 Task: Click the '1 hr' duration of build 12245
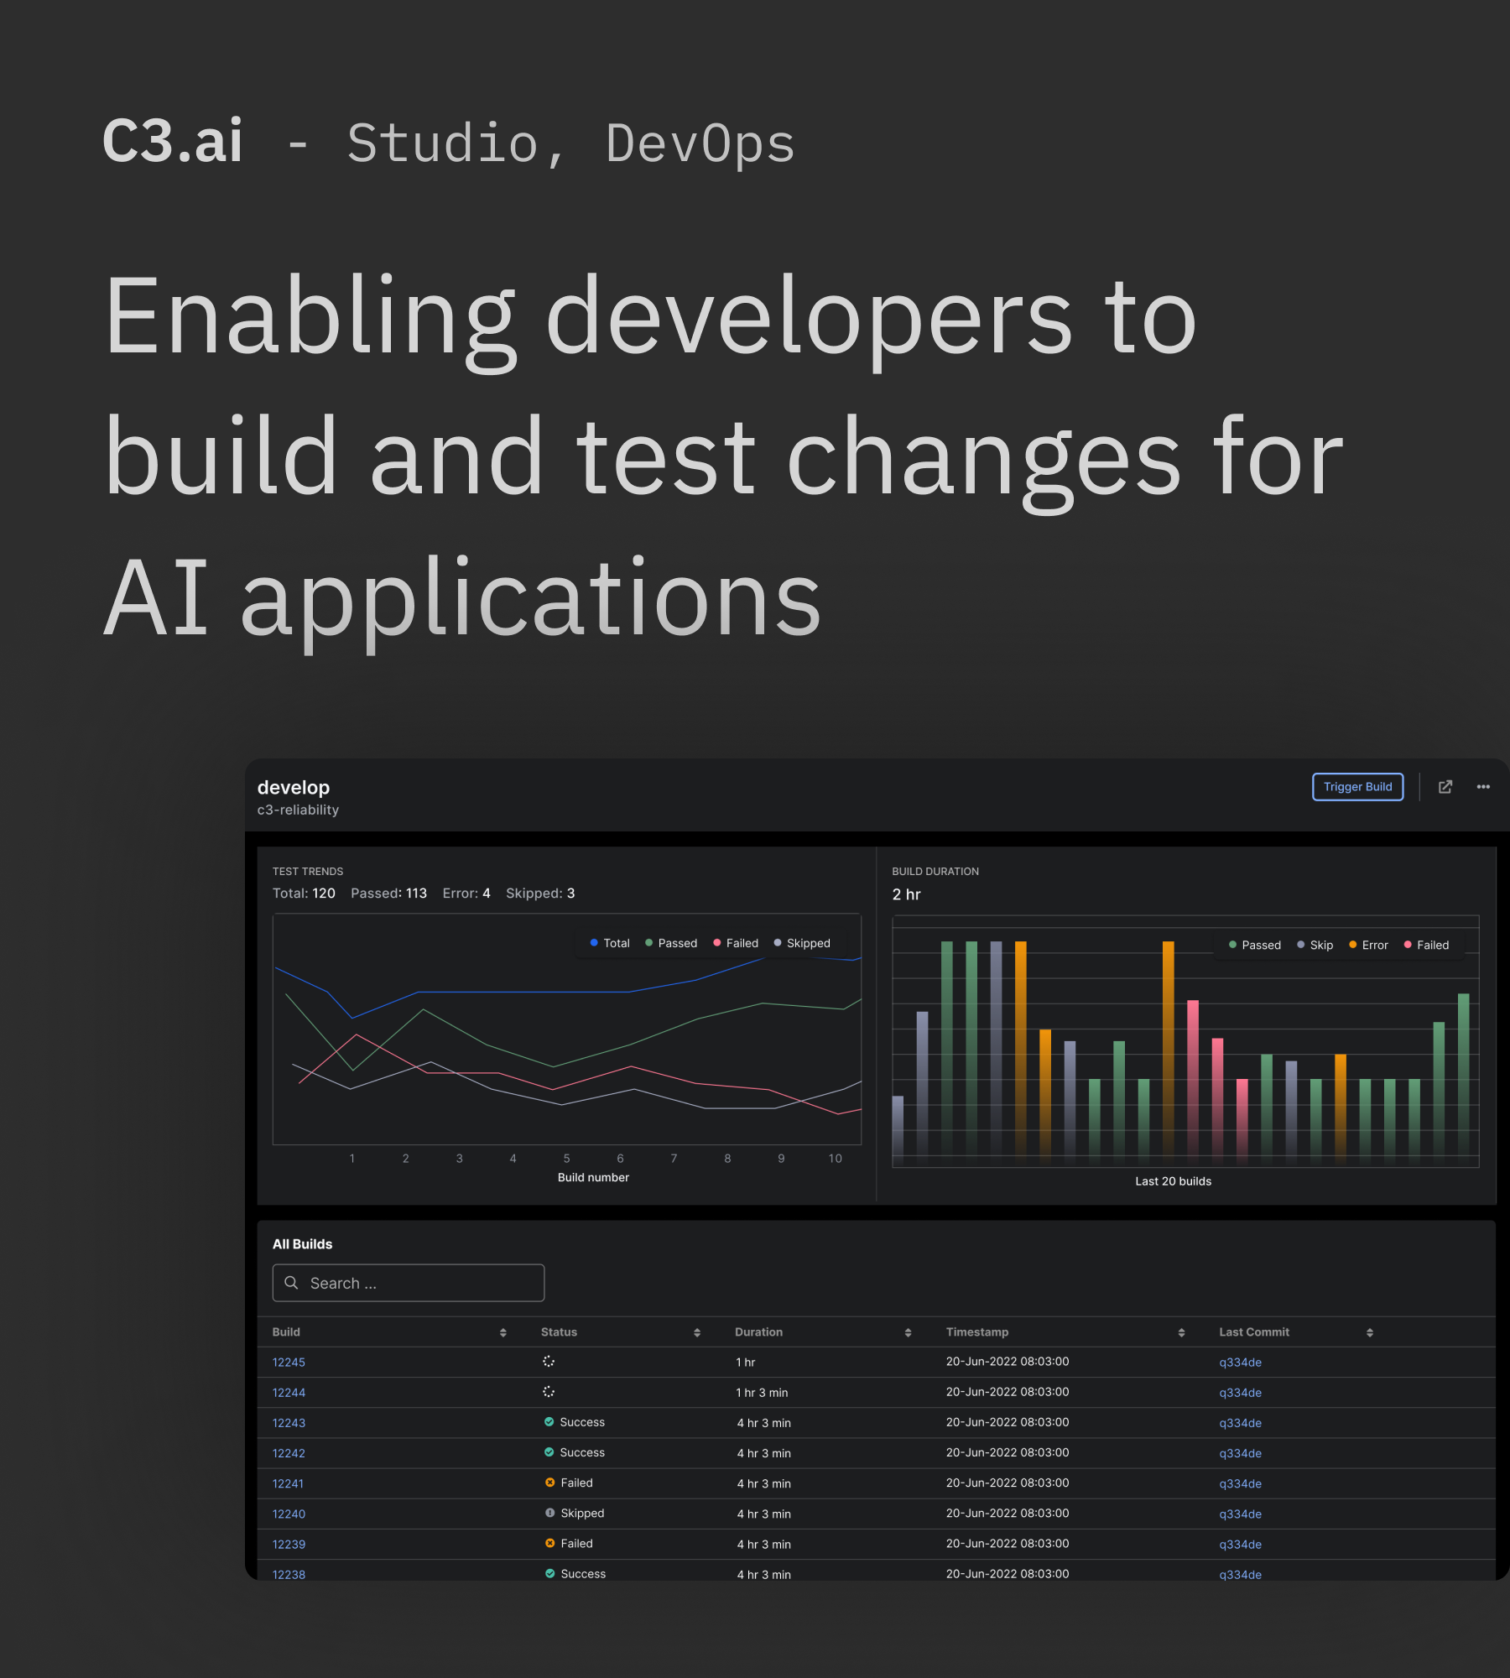point(746,1363)
